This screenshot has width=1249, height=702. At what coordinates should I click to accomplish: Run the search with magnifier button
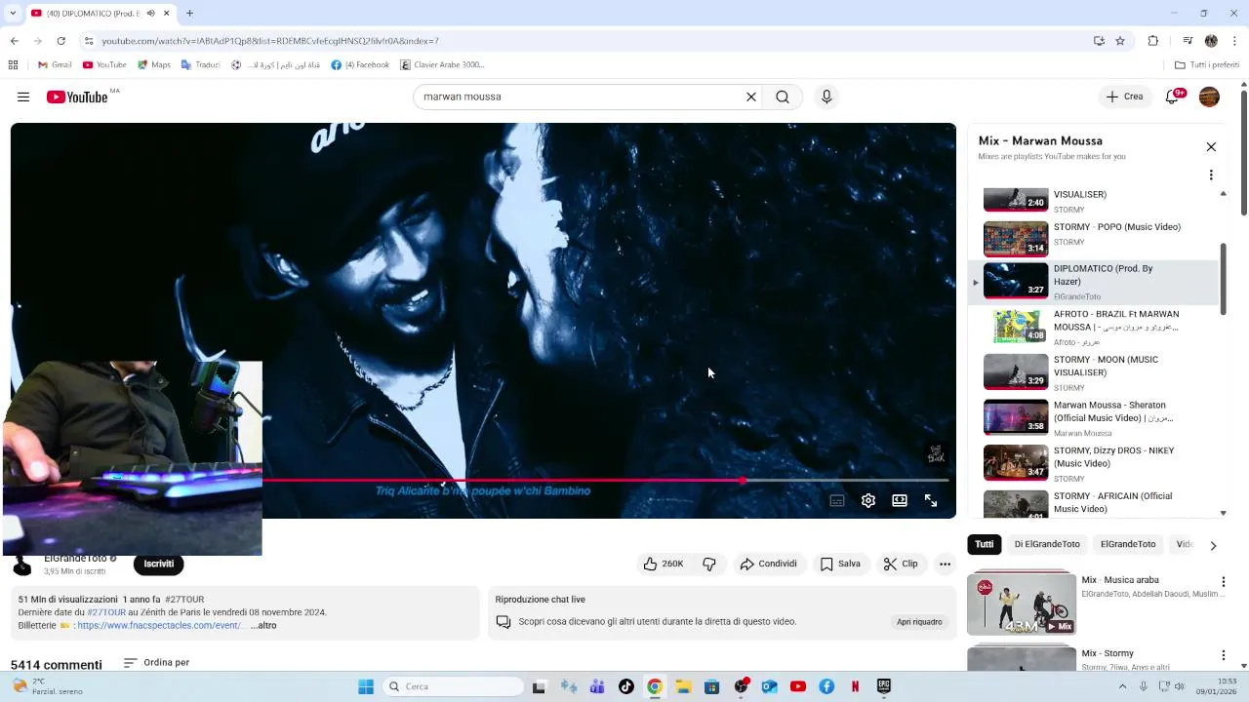point(783,97)
